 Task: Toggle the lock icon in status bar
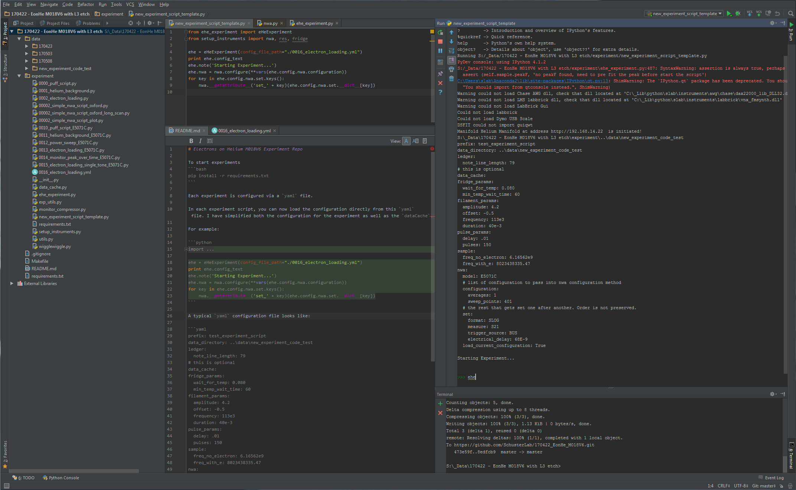[781, 486]
